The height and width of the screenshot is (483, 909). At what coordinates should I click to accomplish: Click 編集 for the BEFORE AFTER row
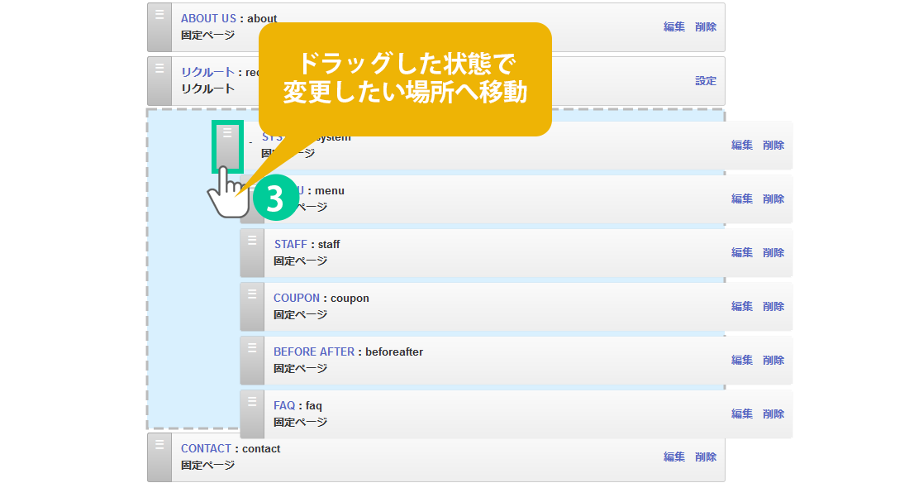(x=742, y=360)
